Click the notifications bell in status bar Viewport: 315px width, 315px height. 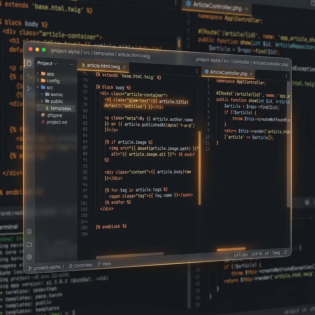click(x=285, y=252)
